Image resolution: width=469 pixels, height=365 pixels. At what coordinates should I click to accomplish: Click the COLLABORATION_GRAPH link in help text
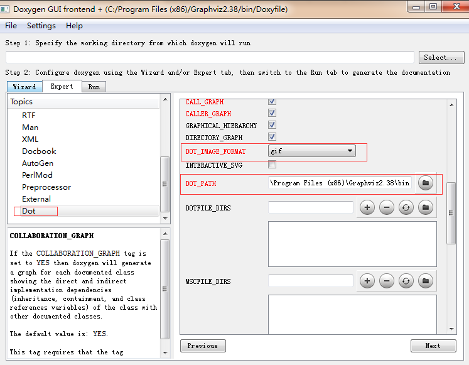pos(78,253)
